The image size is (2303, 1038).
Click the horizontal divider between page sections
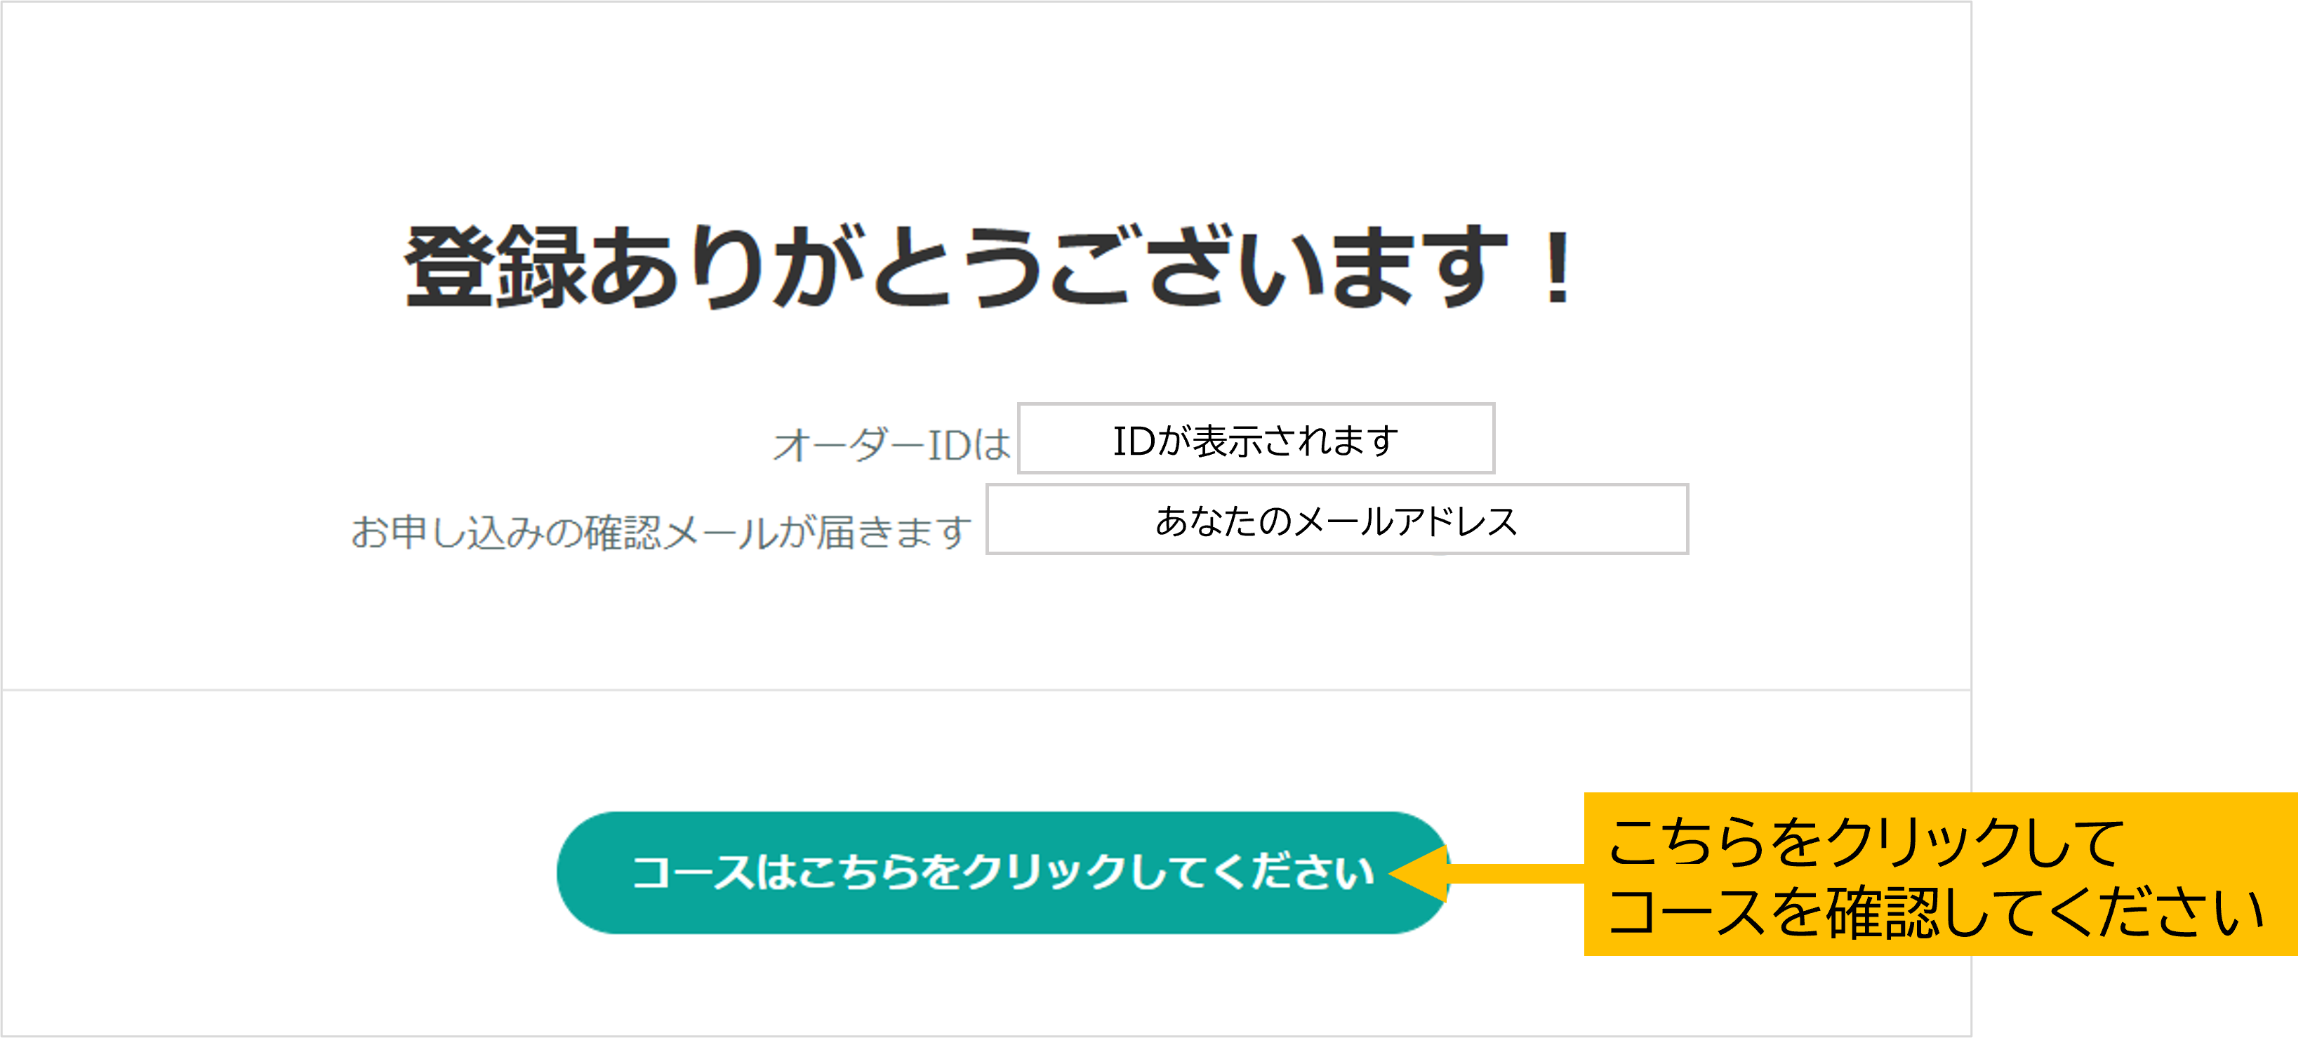pyautogui.click(x=986, y=689)
